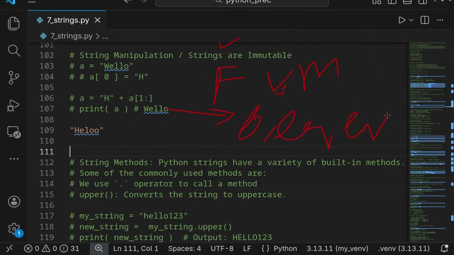Screen dimensions: 454x255
Task: Show additional views ellipsis in activity bar
Action: (x=14, y=159)
